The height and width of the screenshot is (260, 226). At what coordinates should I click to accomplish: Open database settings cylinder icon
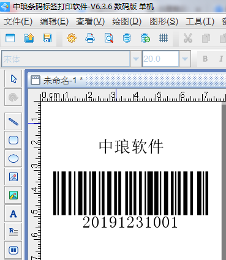click(x=127, y=38)
